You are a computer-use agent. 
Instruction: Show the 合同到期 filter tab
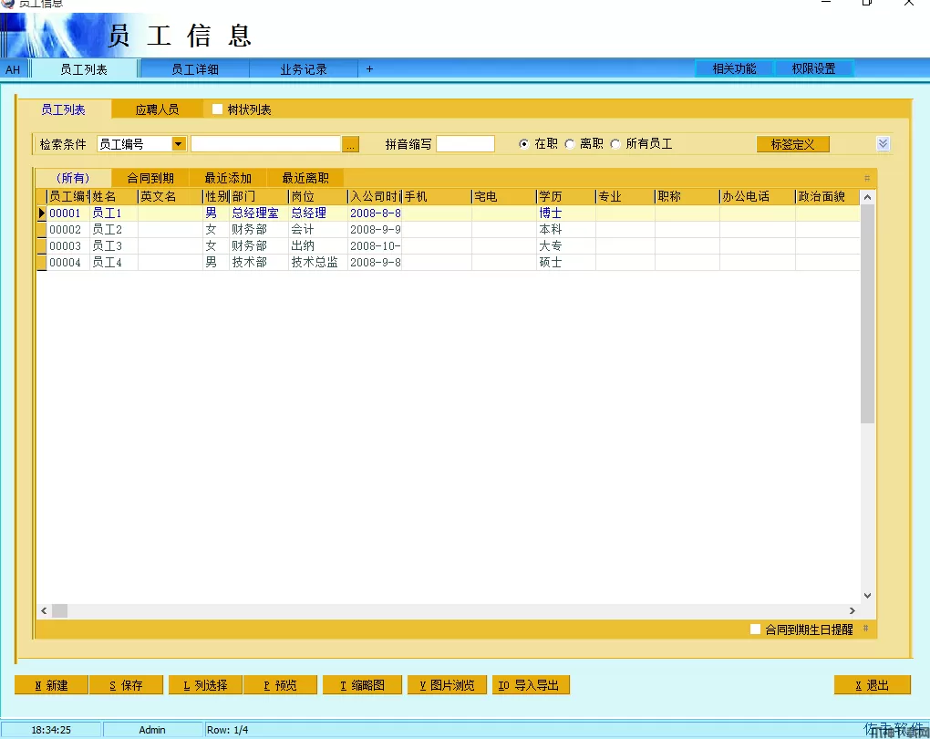(x=150, y=178)
